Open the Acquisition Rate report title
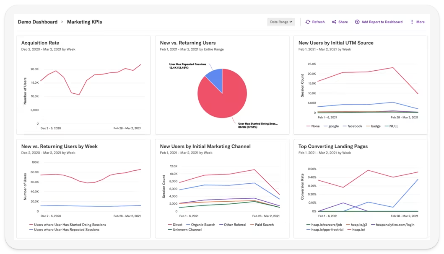The width and height of the screenshot is (444, 254). coord(40,43)
